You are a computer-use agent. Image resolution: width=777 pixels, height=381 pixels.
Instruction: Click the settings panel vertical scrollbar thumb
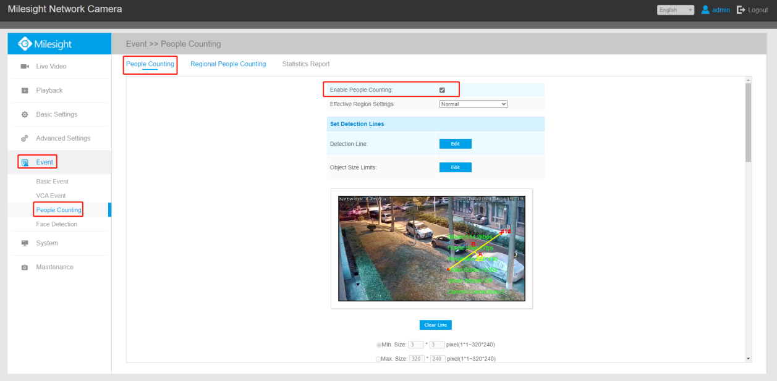(x=749, y=122)
